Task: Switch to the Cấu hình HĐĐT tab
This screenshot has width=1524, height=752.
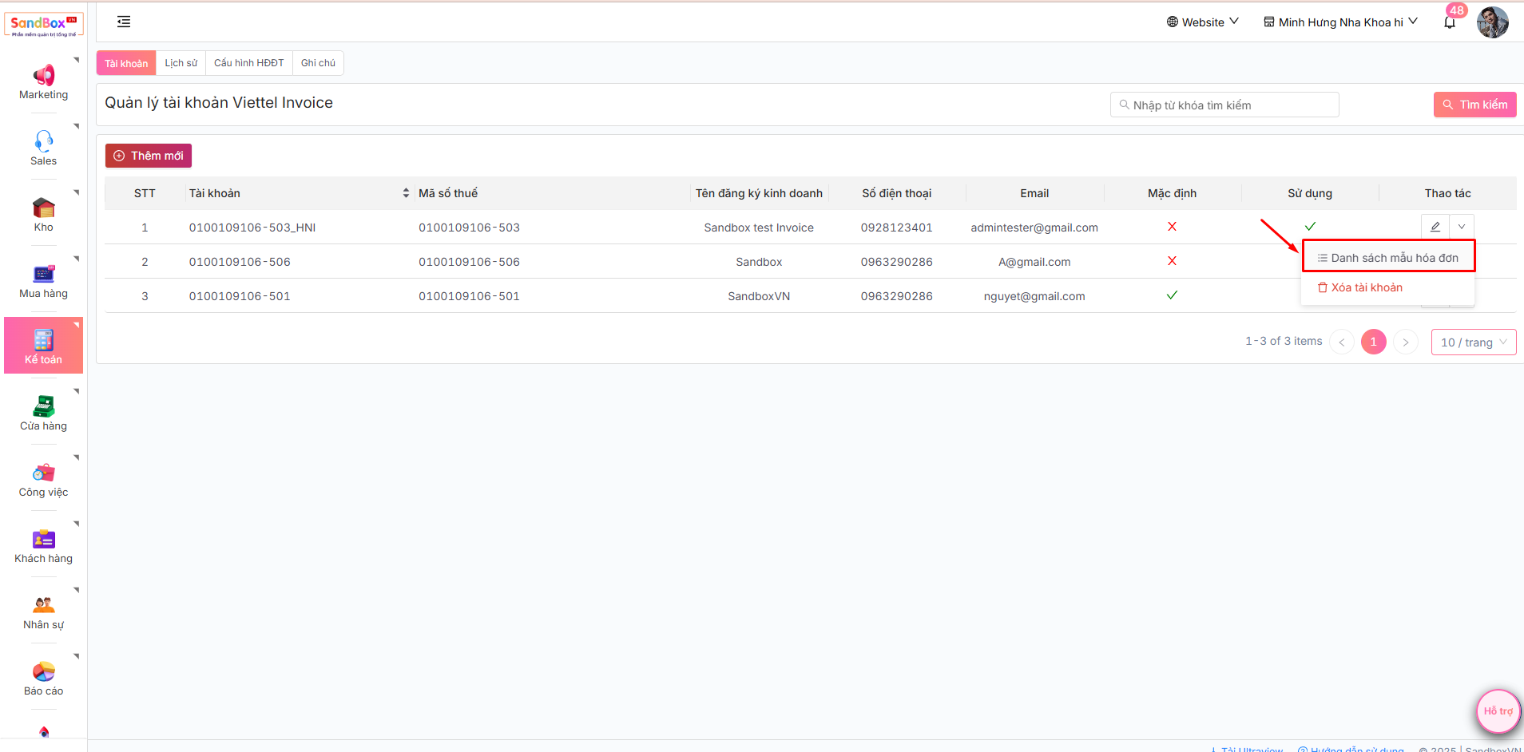Action: [x=248, y=63]
